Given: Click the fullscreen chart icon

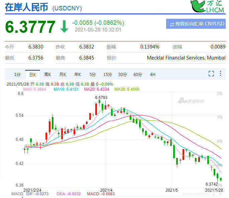Looking at the screenshot, I should [211, 74].
